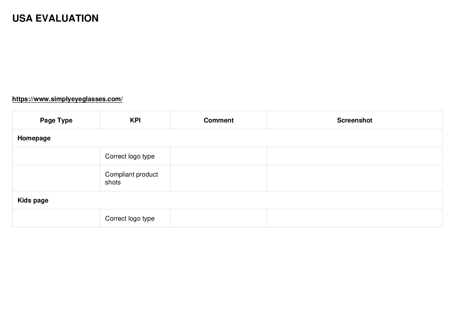Select Homepage's Correct logo type KPI cell
This screenshot has width=455, height=322.
coord(135,156)
